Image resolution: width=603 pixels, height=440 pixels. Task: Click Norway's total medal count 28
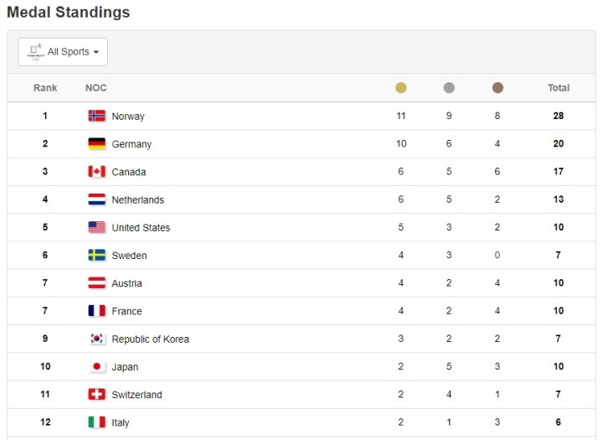[x=559, y=116]
